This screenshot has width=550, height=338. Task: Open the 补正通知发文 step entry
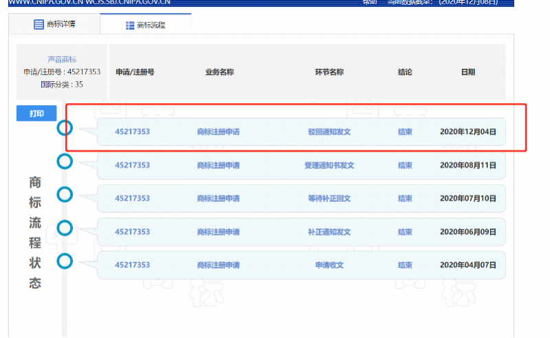pyautogui.click(x=329, y=232)
